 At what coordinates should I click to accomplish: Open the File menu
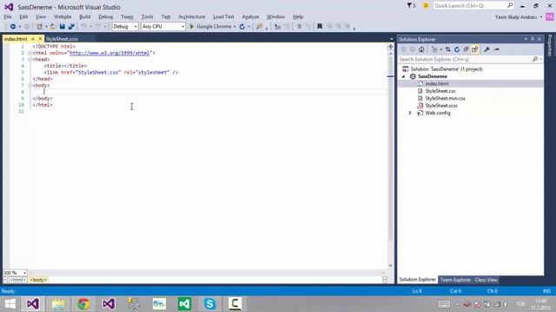click(x=8, y=16)
